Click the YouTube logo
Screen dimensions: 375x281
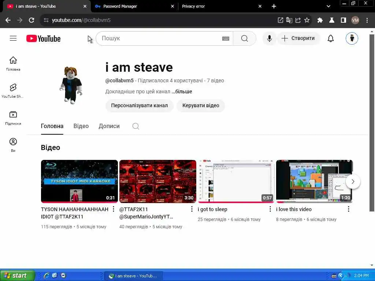pyautogui.click(x=43, y=38)
